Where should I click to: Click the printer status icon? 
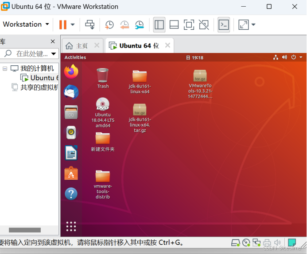coord(267,243)
